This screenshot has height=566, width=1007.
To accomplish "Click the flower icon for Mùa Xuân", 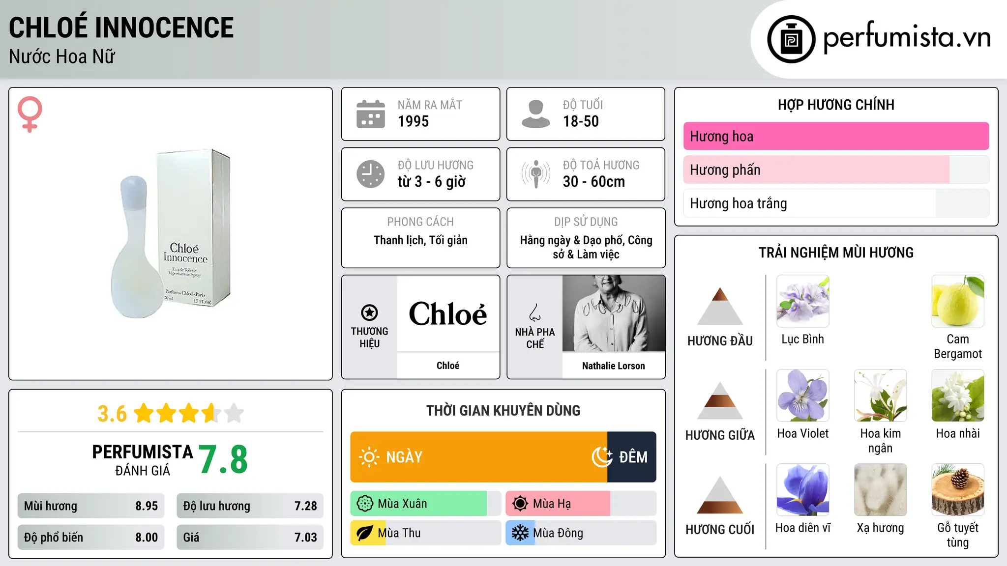I will point(365,504).
